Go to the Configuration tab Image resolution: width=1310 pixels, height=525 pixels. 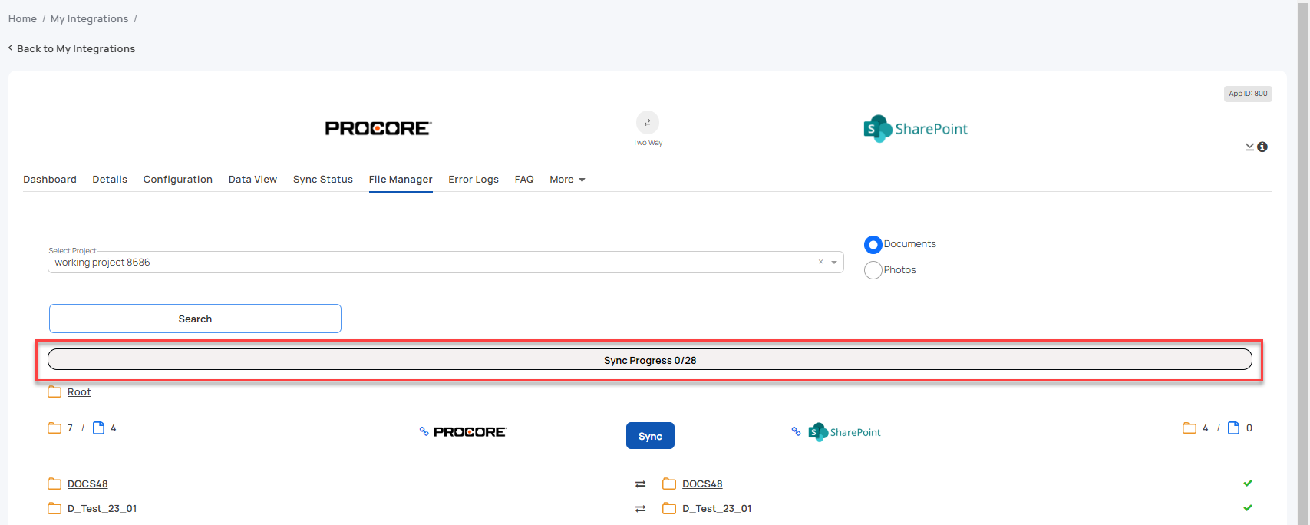178,180
